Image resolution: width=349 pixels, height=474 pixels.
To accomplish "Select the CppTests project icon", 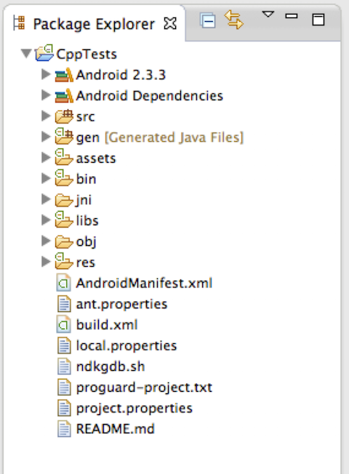I will click(44, 52).
